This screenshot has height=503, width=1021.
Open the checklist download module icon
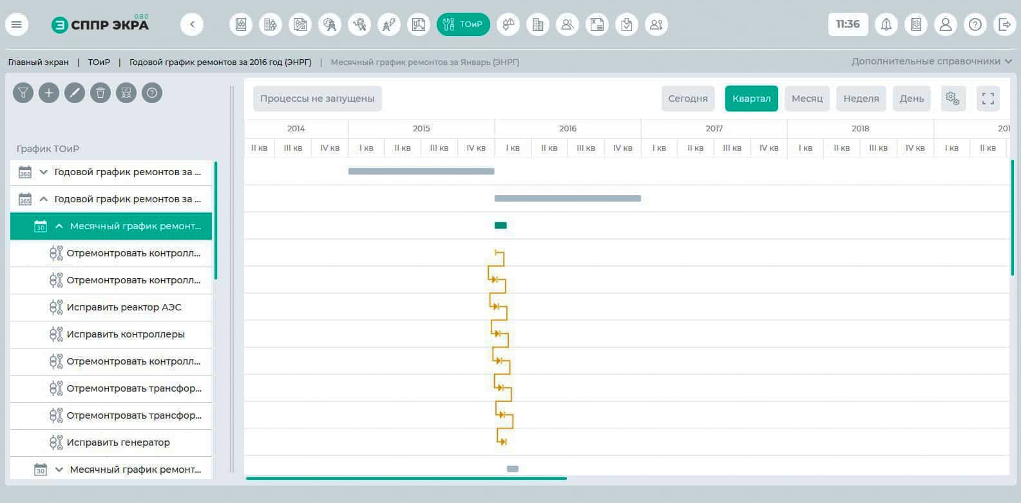(626, 24)
